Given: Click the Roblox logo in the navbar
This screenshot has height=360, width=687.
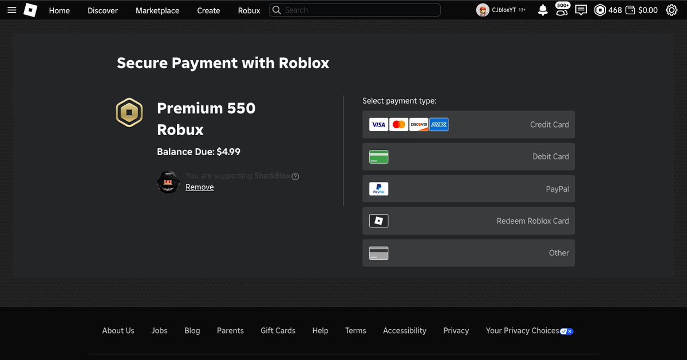Looking at the screenshot, I should point(30,10).
